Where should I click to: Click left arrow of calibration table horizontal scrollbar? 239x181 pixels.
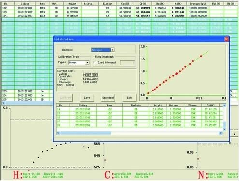[x=58, y=133]
